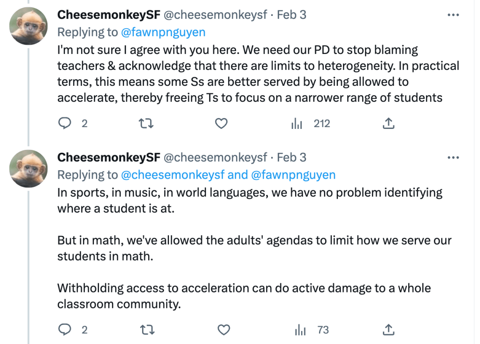480x344 pixels.
Task: Reply to the second tweet about acceleration
Action: 64,330
